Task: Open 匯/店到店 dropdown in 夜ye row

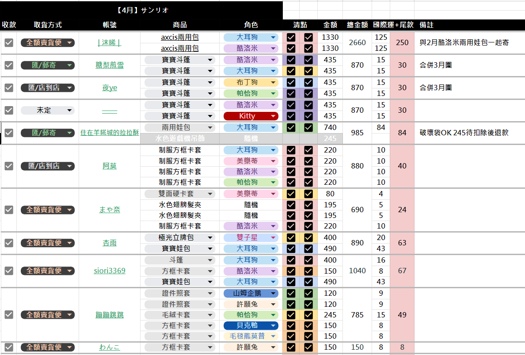Action: tap(48, 88)
